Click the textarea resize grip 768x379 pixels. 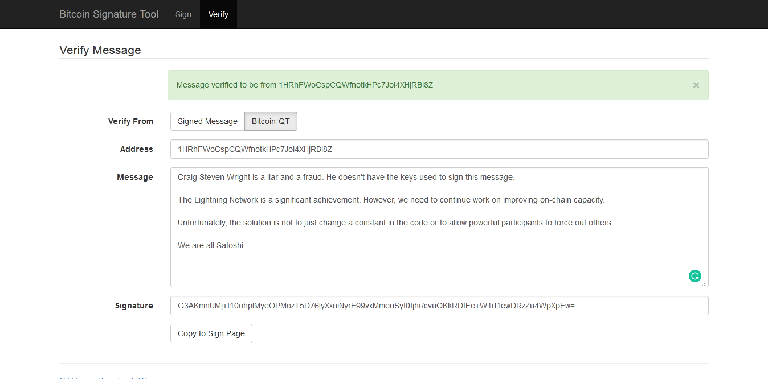click(x=705, y=283)
